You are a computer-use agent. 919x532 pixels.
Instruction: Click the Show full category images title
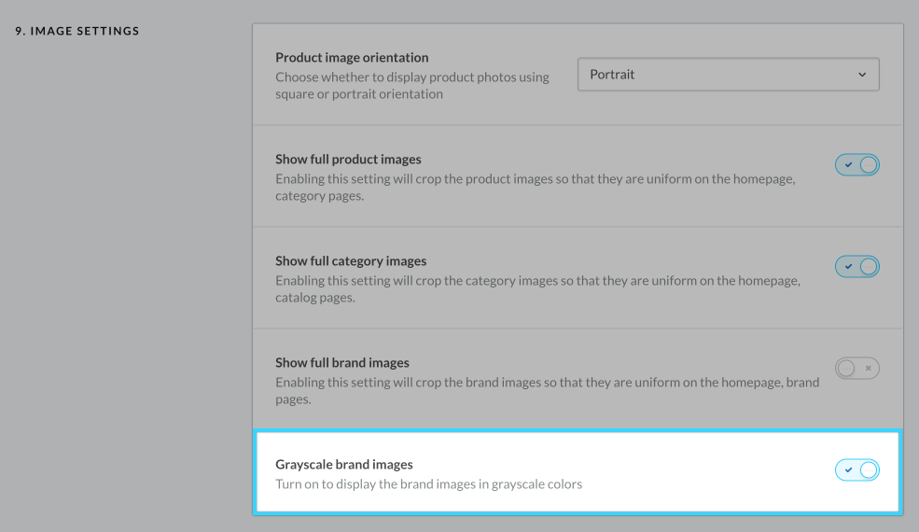click(x=351, y=261)
